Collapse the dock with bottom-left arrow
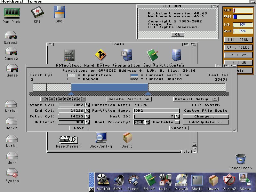The image size is (256, 192). 92,189
